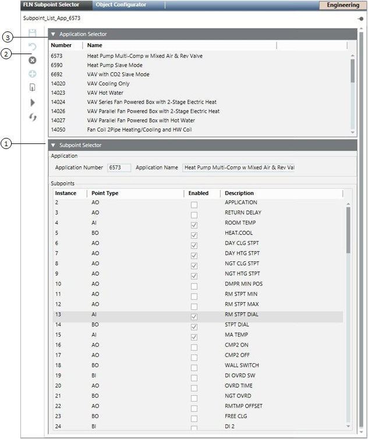368x439 pixels.
Task: Click the Engineering mode button
Action: point(342,5)
